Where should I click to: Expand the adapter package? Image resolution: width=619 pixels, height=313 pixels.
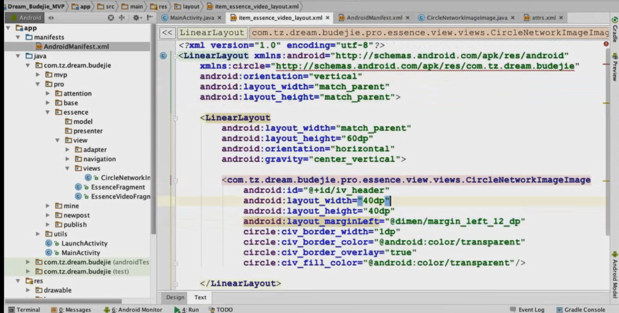(x=68, y=150)
